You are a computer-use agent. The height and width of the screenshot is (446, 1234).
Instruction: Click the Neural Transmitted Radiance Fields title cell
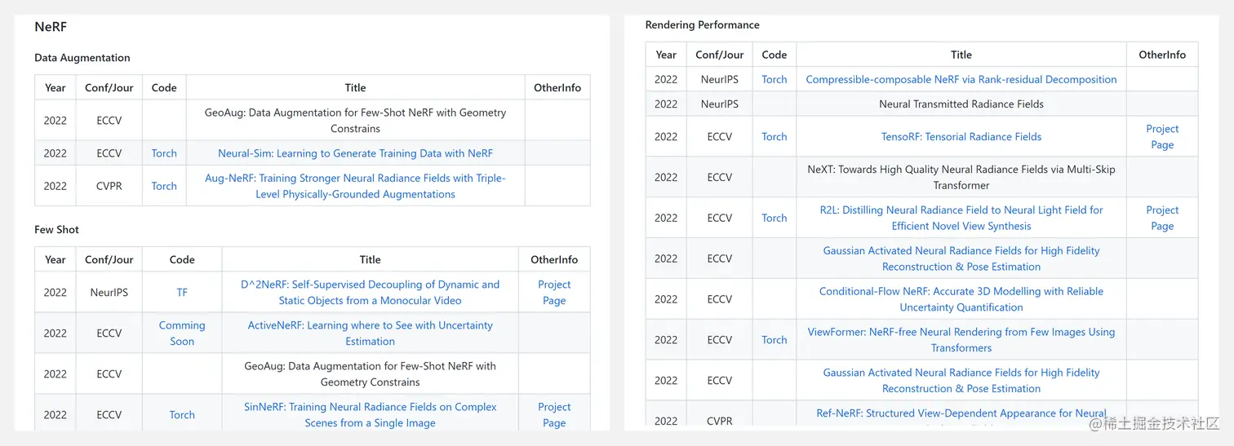[961, 104]
